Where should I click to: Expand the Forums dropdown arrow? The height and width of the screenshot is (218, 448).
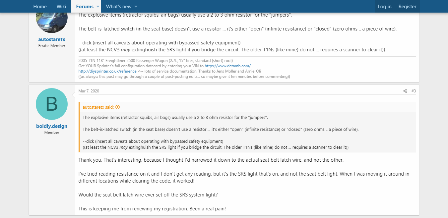tap(98, 7)
